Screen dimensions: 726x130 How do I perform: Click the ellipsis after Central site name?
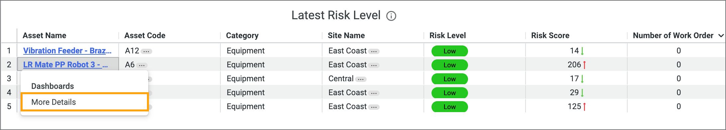pyautogui.click(x=361, y=79)
